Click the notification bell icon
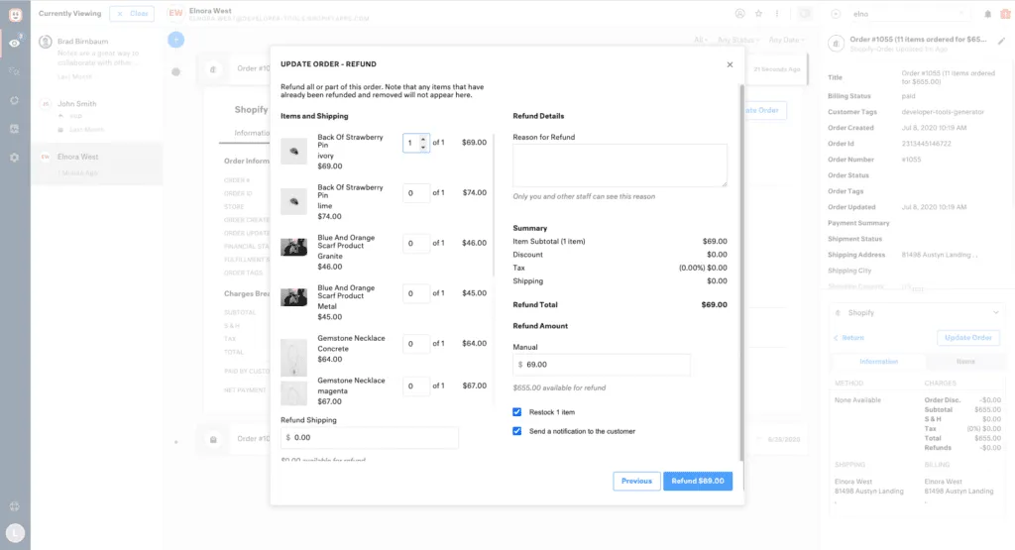The image size is (1015, 550). [987, 14]
